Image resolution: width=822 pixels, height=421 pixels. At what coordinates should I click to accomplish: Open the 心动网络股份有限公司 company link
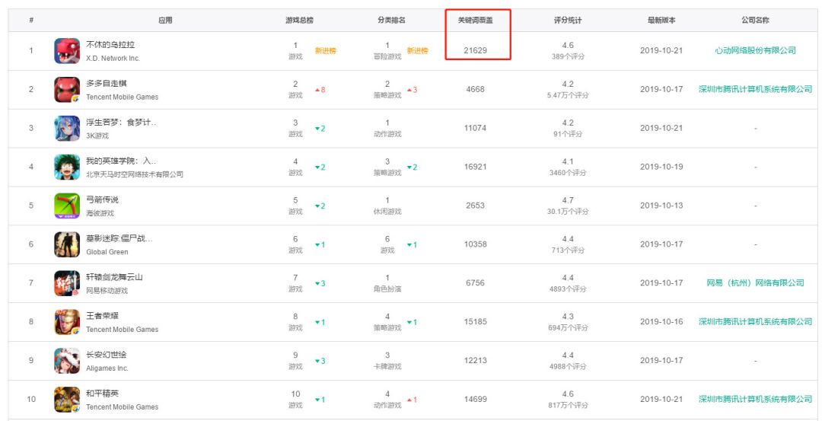pyautogui.click(x=755, y=50)
